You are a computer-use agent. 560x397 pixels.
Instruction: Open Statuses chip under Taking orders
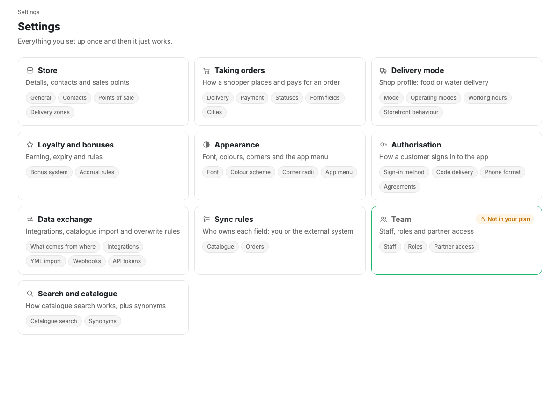pos(287,98)
